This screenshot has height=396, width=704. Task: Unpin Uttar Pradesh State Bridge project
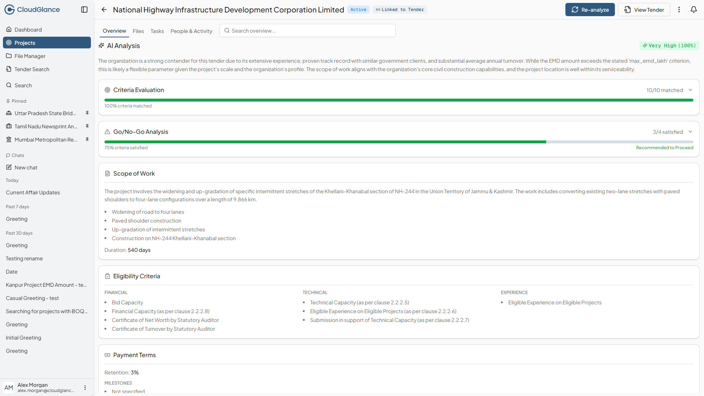click(x=87, y=113)
